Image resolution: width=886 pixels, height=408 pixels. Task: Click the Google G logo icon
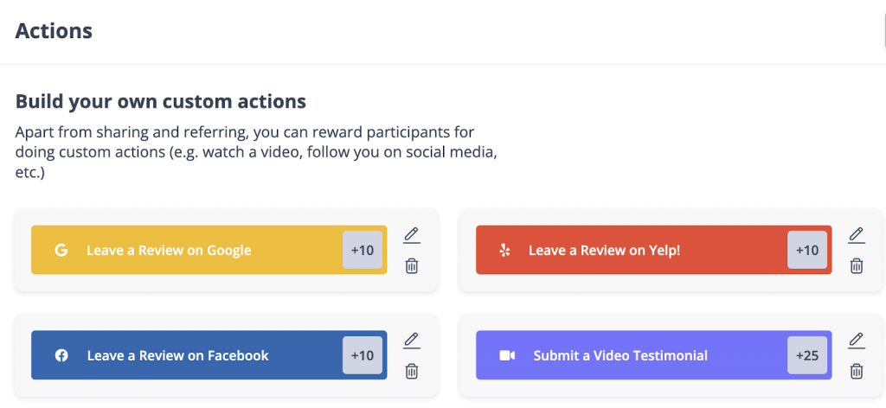[x=61, y=250]
